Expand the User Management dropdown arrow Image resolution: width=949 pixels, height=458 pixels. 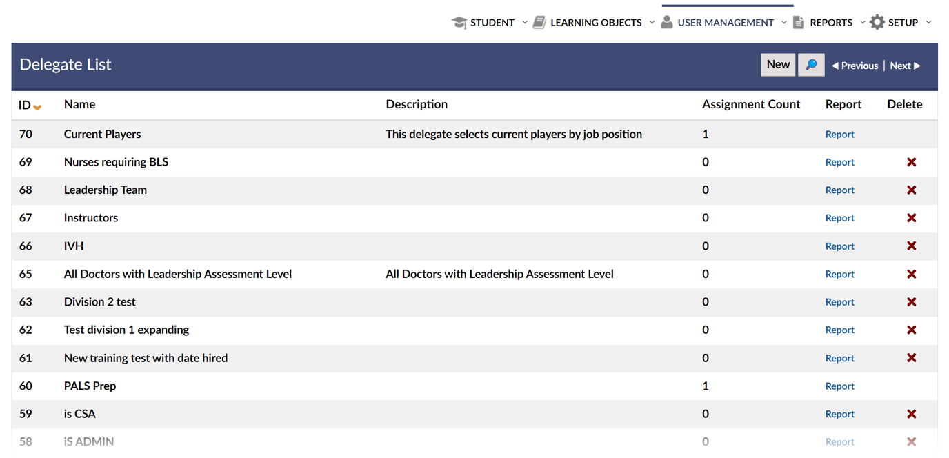(x=784, y=23)
